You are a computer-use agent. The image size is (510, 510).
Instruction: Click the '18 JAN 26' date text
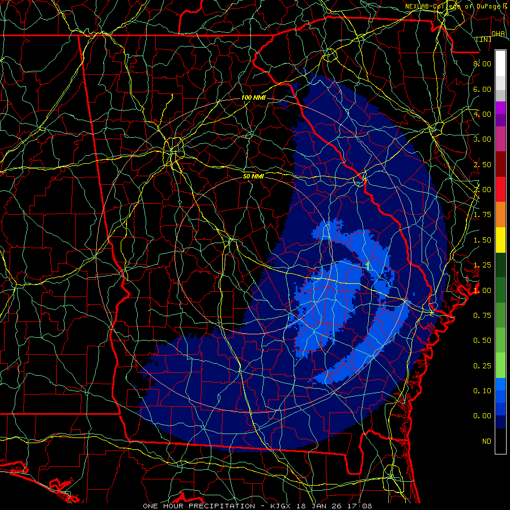pos(320,506)
